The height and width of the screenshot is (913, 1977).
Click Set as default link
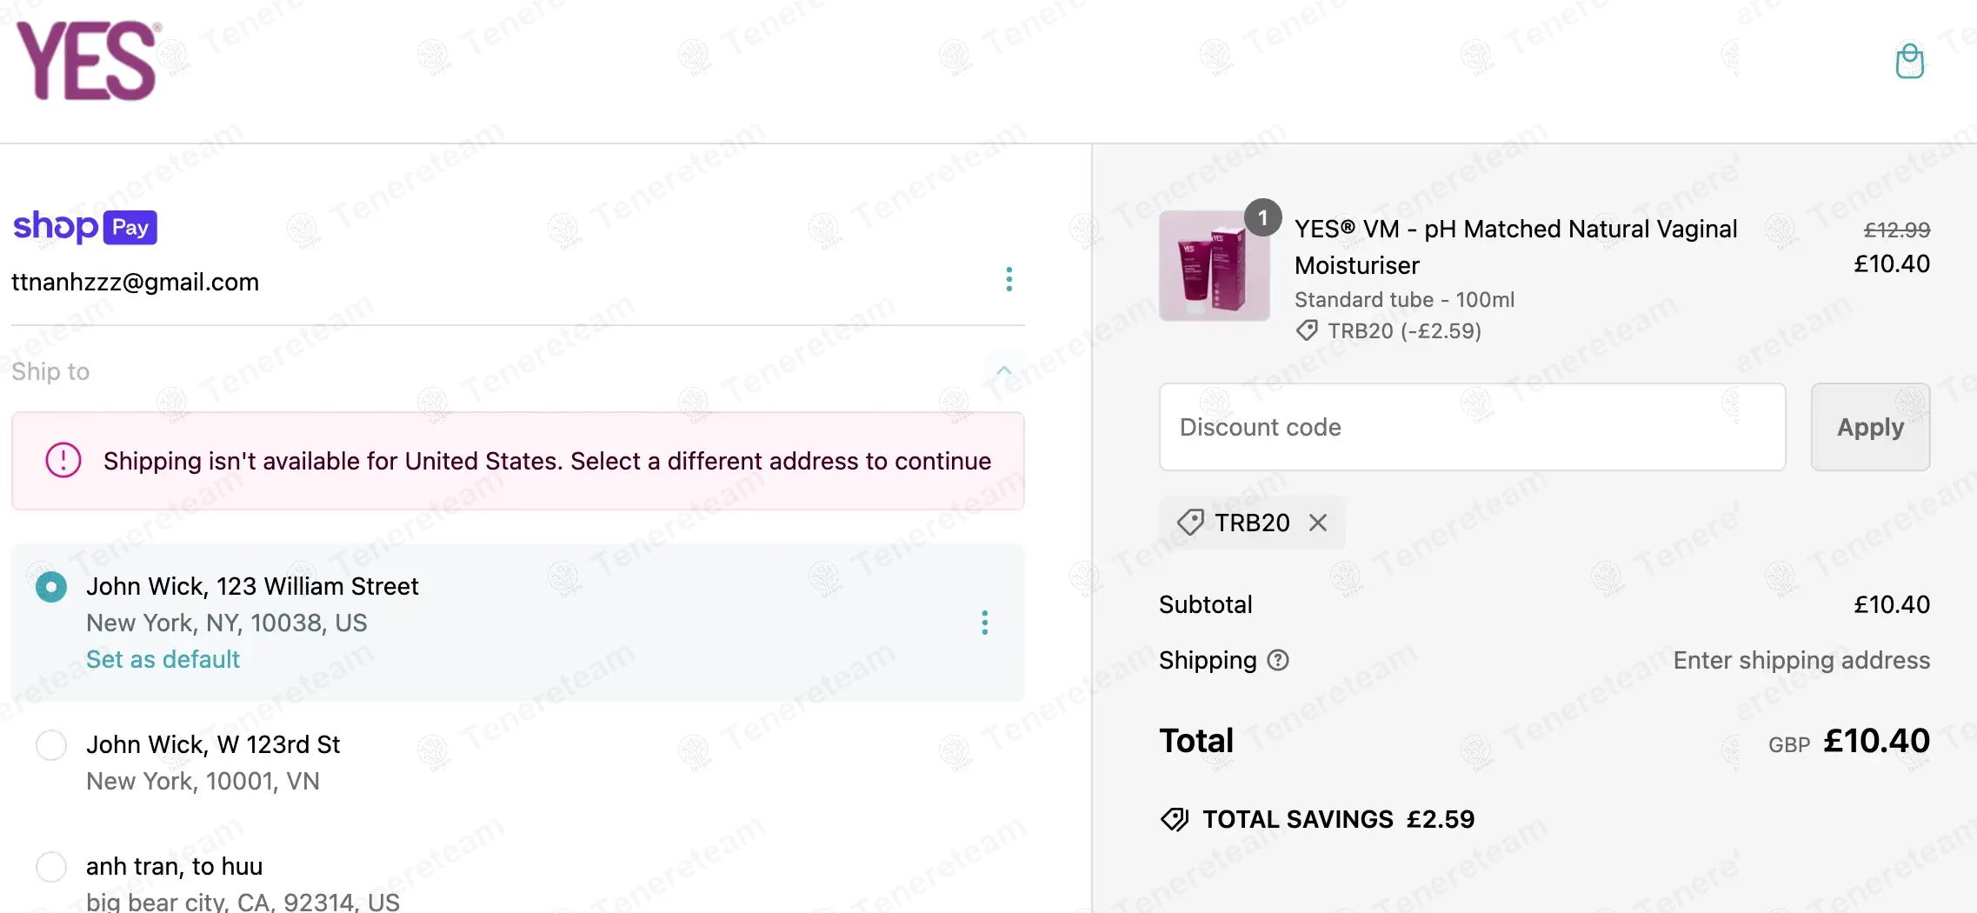163,659
